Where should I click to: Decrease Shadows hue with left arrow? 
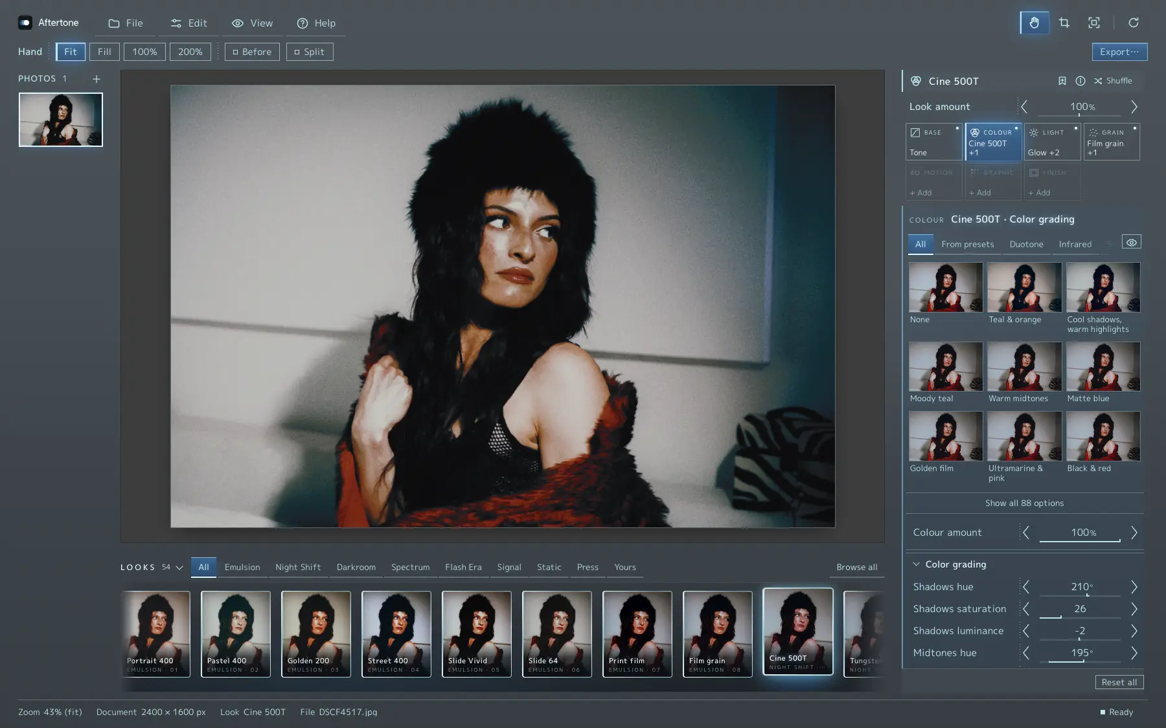(x=1026, y=587)
